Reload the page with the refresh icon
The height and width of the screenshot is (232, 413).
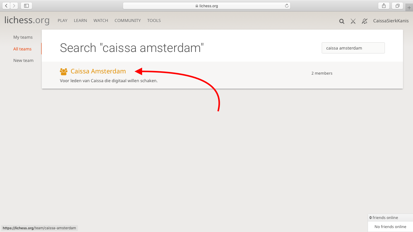coord(287,6)
